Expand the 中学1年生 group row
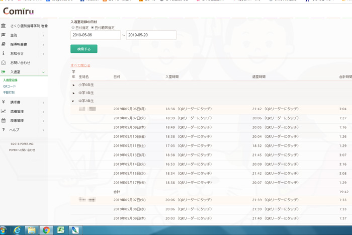The image size is (352, 235). pyautogui.click(x=74, y=93)
